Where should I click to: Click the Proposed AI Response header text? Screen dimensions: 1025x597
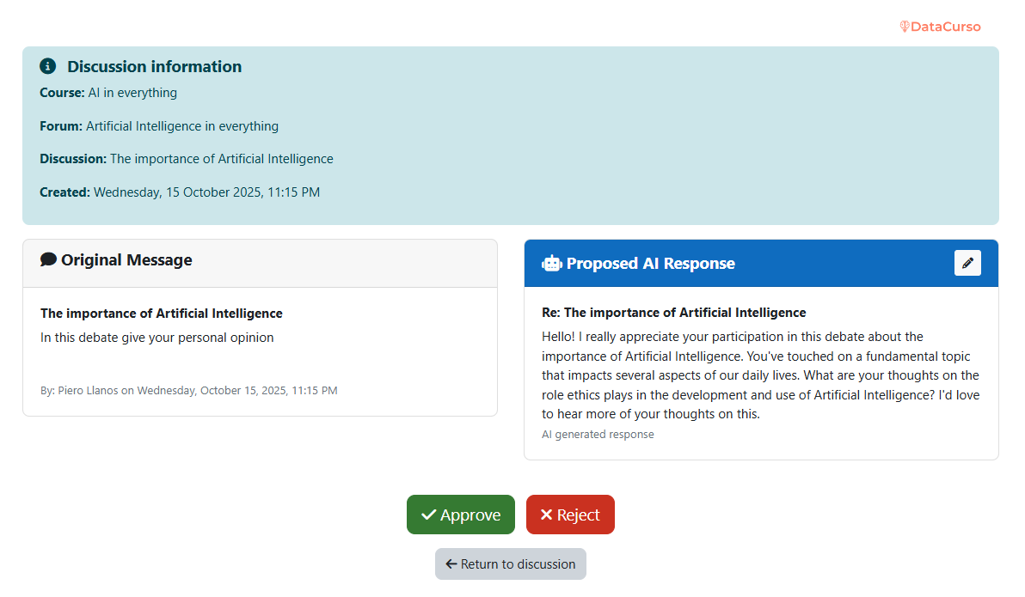(x=650, y=264)
